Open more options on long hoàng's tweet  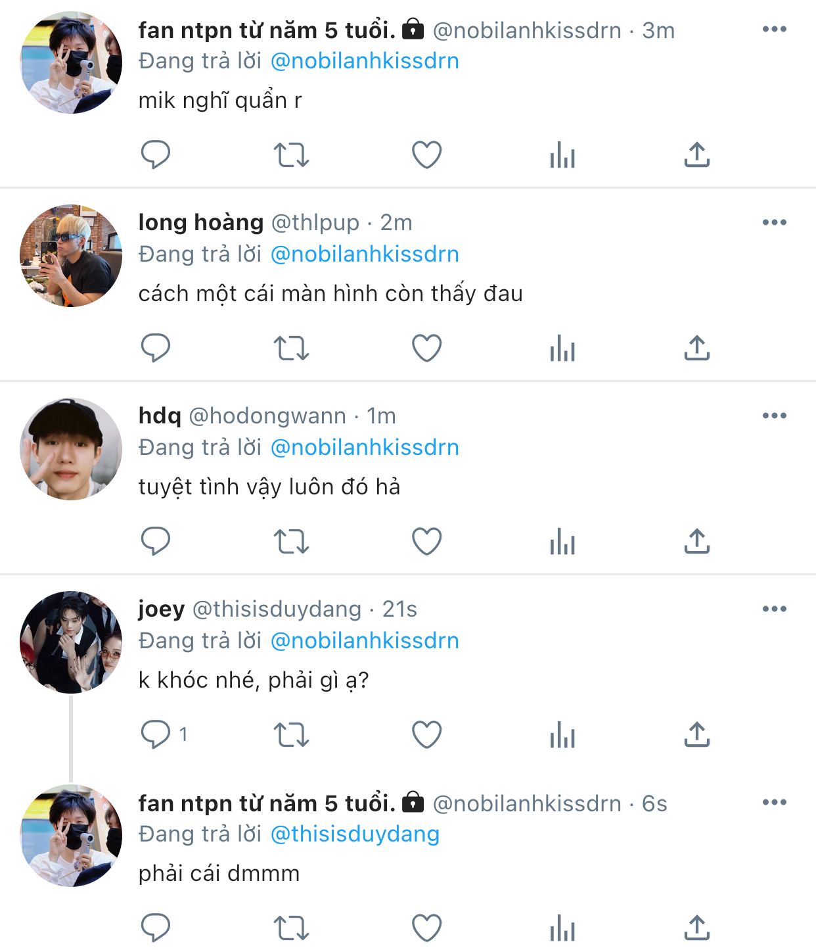(774, 222)
